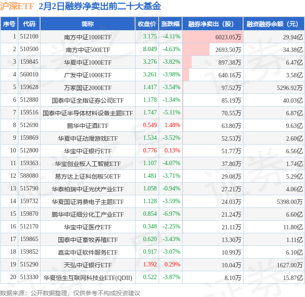The image size is (305, 297).
Task: Click the name 华泰柏瑞中证光伏产业ETF
Action: click(88, 189)
